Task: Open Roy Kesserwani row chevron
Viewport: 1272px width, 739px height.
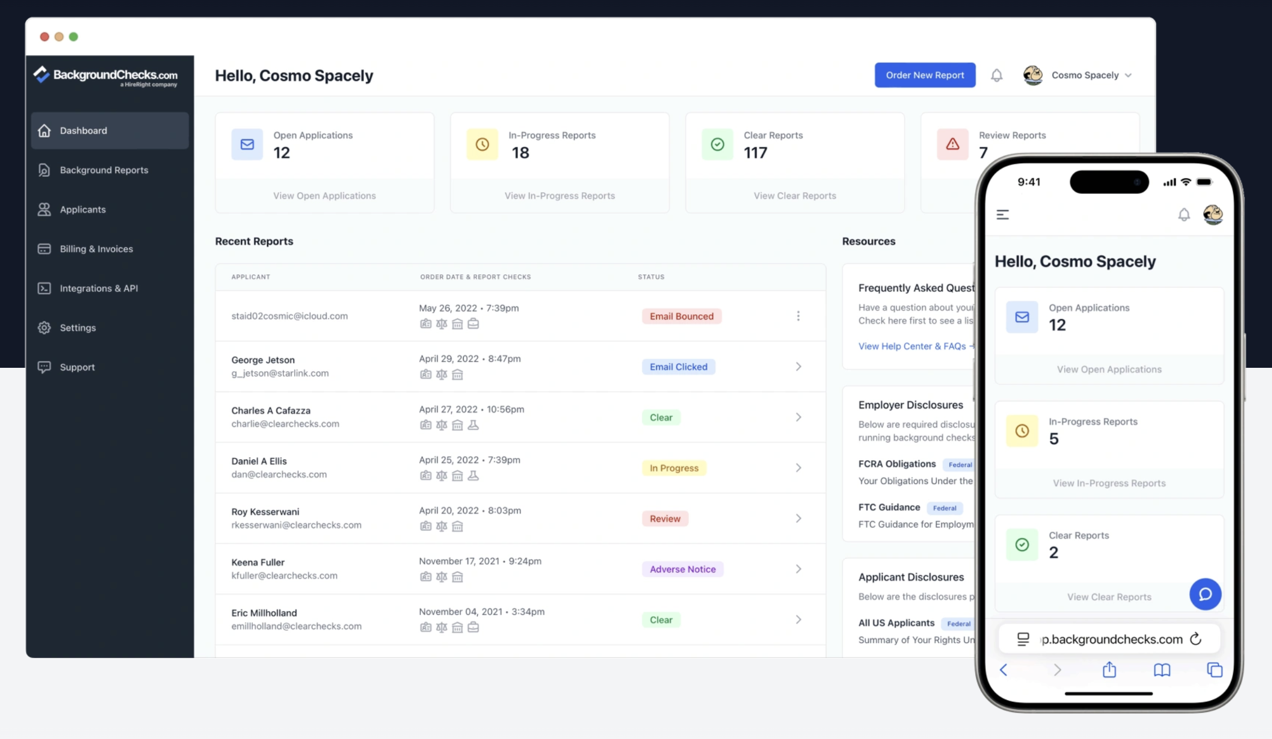Action: coord(798,518)
